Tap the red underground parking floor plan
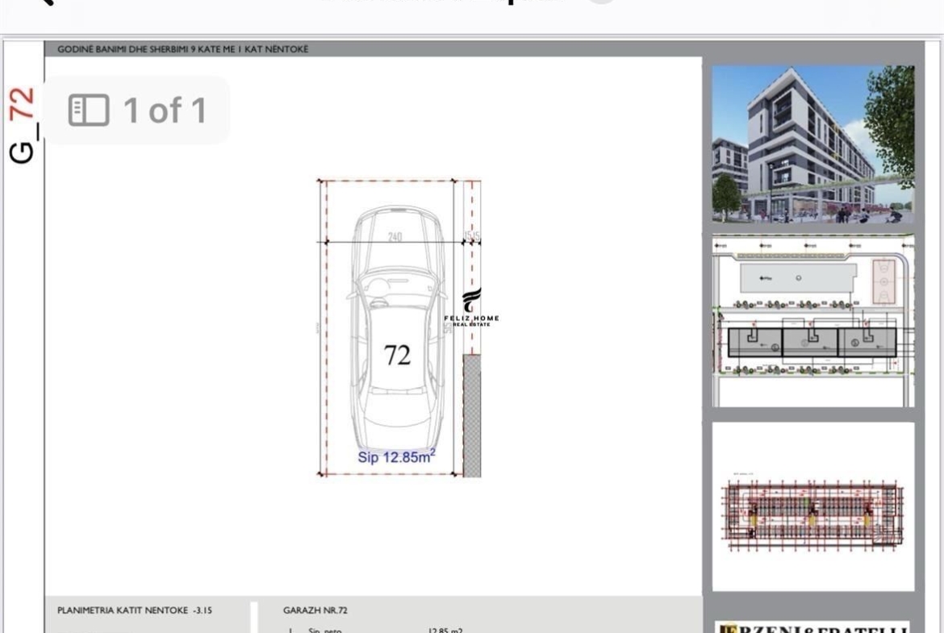 (x=812, y=514)
